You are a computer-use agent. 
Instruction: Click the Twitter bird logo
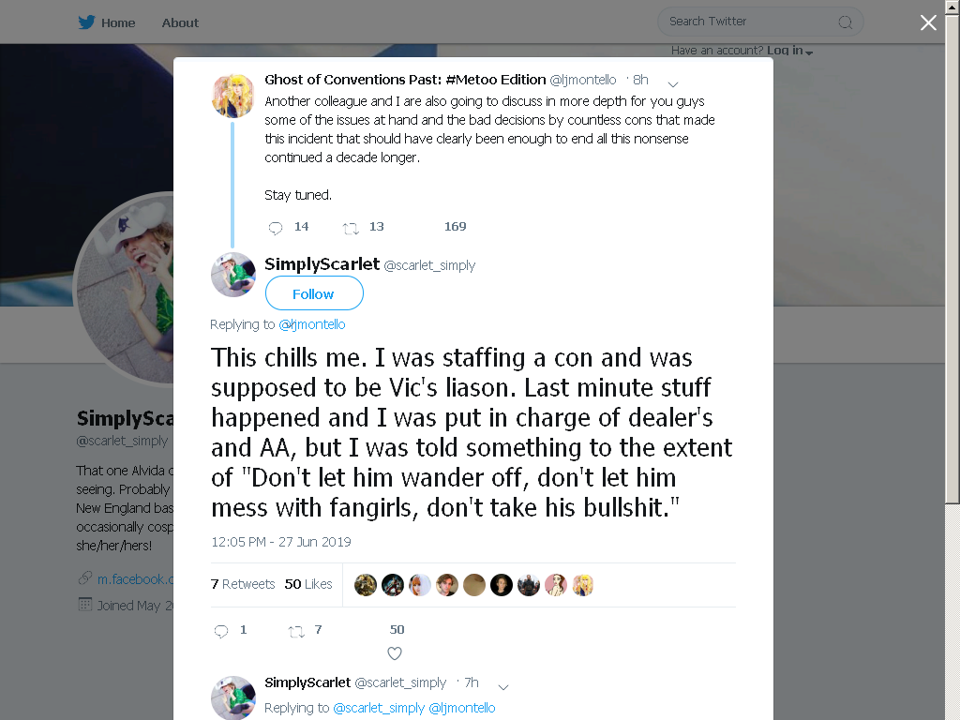(x=86, y=22)
